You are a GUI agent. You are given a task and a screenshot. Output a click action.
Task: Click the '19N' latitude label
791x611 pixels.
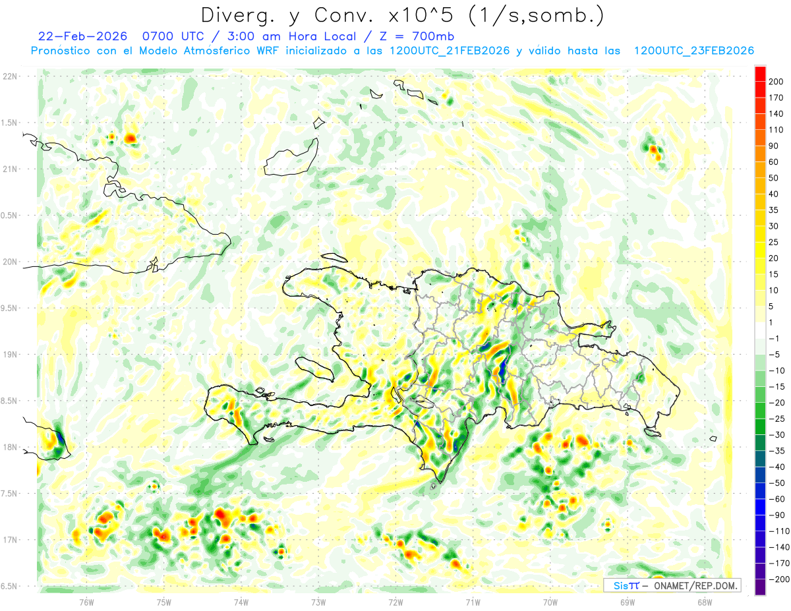(x=10, y=355)
